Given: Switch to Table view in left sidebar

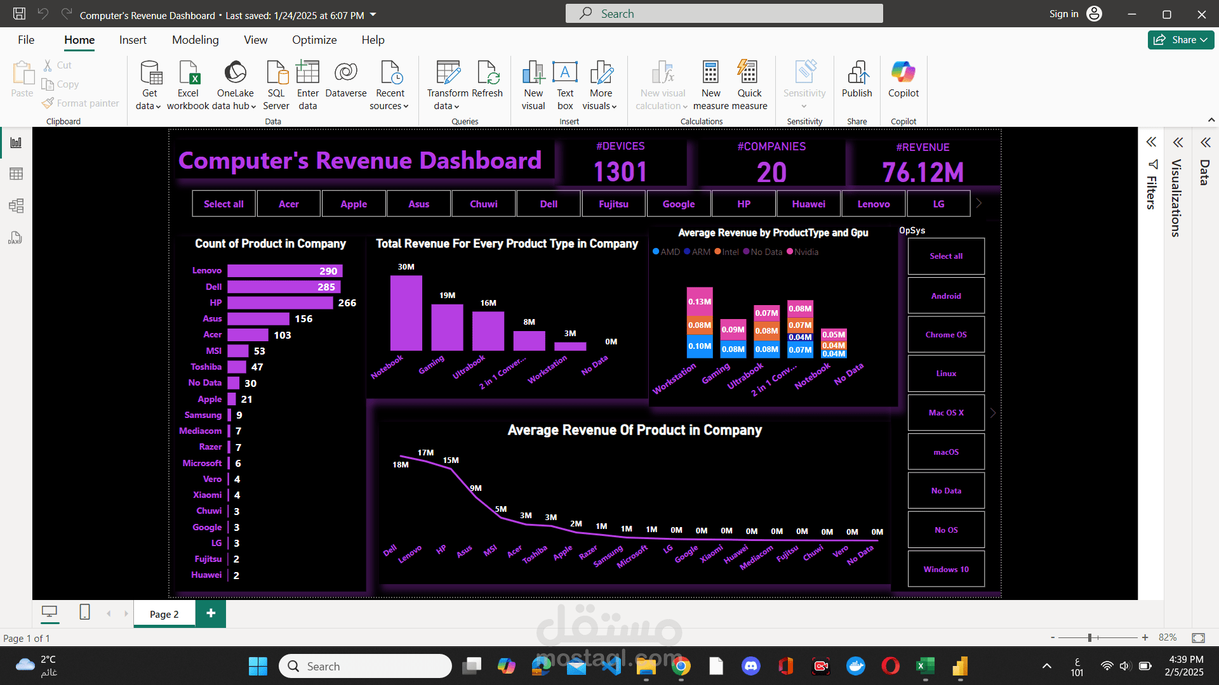Looking at the screenshot, I should (16, 174).
